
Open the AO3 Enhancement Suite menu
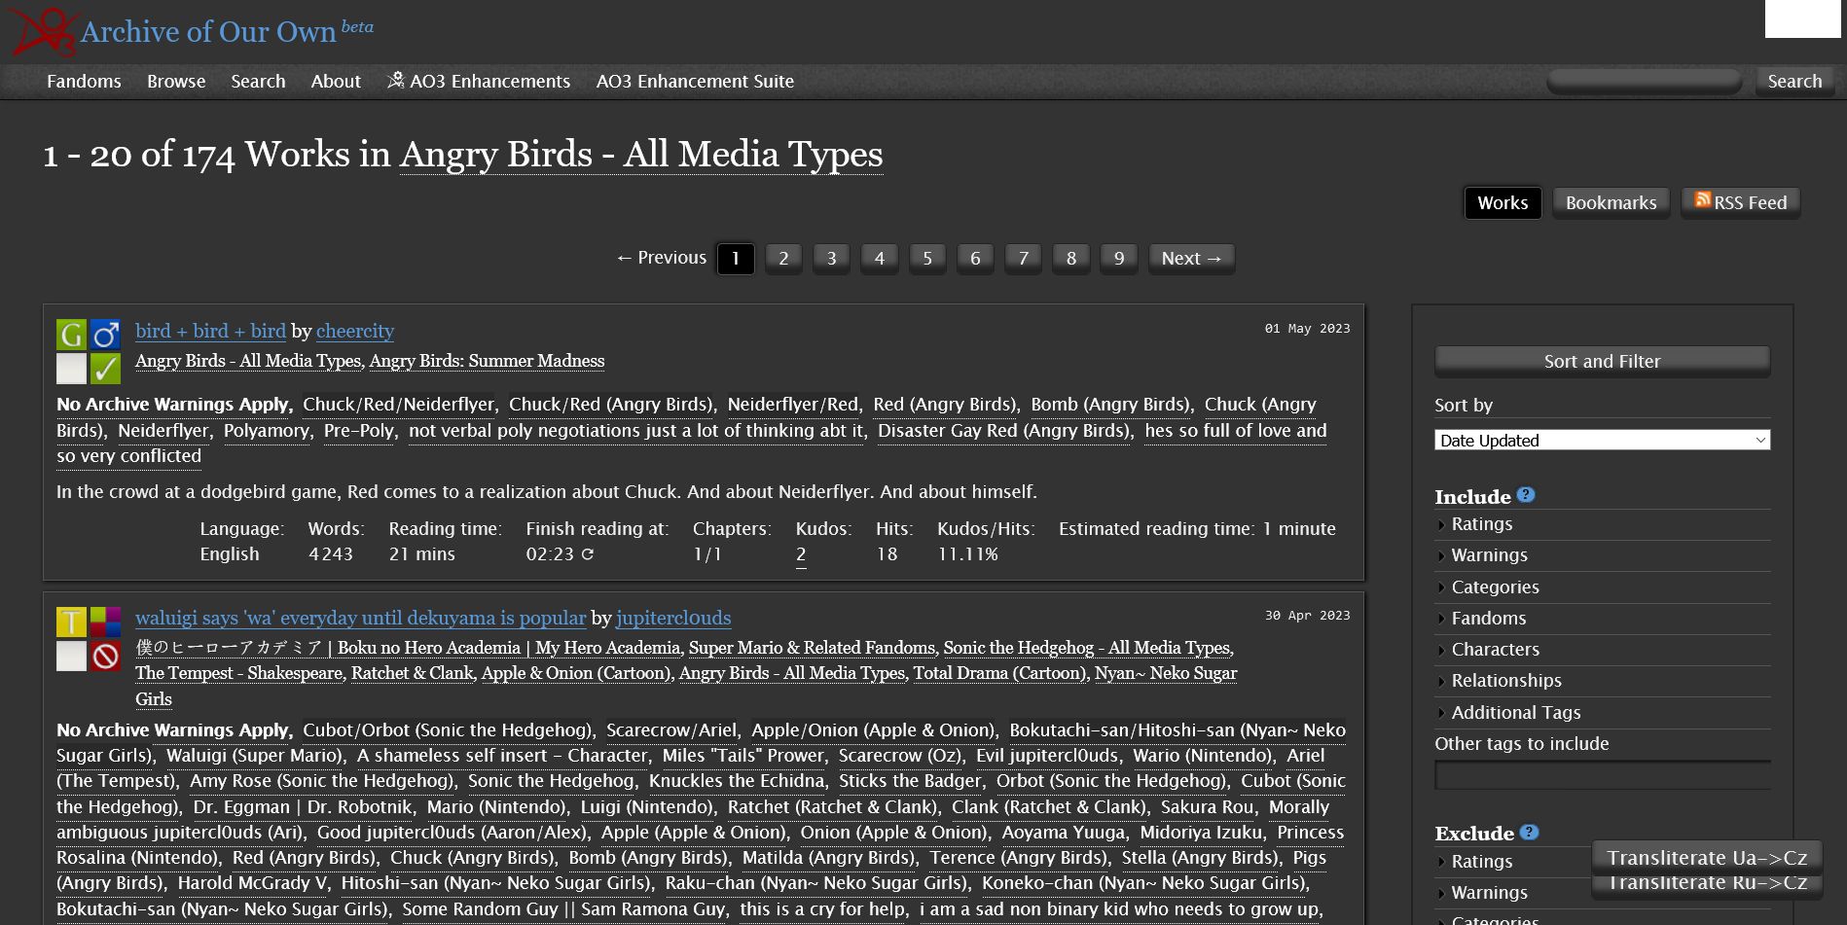point(695,82)
